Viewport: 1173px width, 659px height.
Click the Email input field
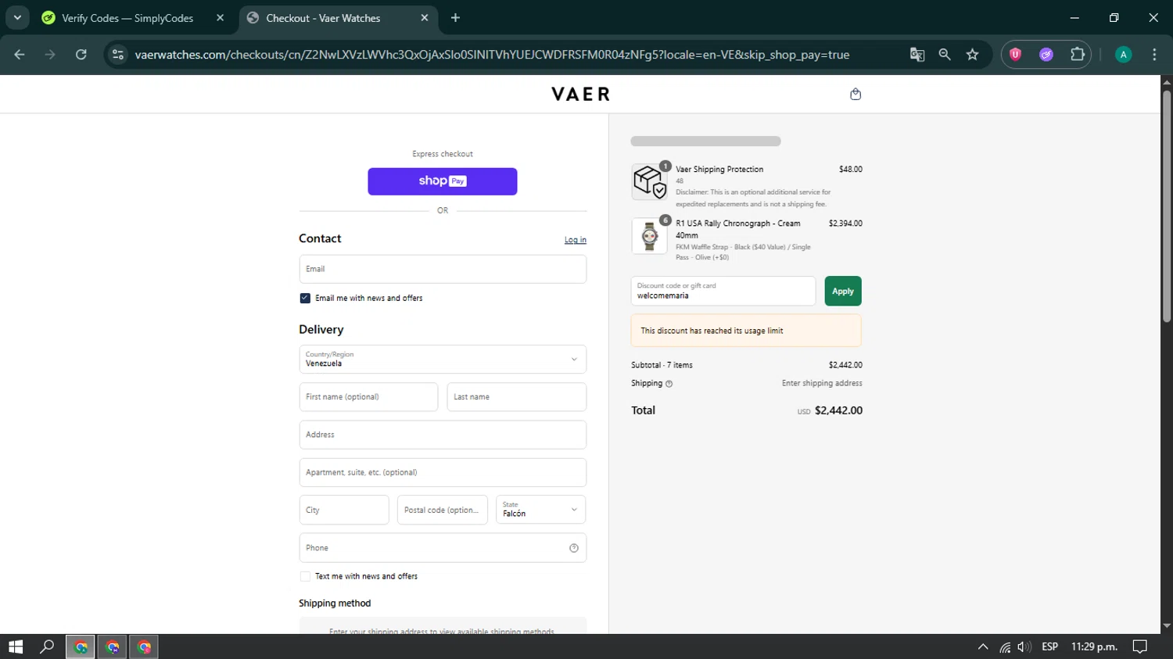point(443,269)
